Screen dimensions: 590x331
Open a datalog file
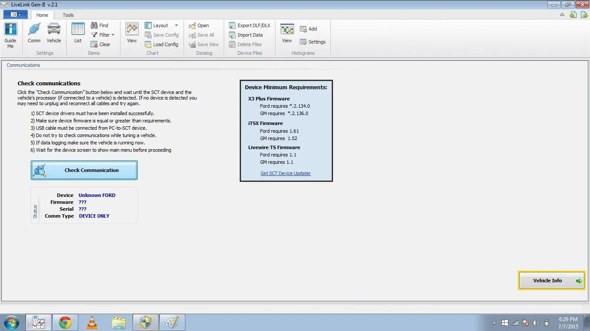point(199,25)
